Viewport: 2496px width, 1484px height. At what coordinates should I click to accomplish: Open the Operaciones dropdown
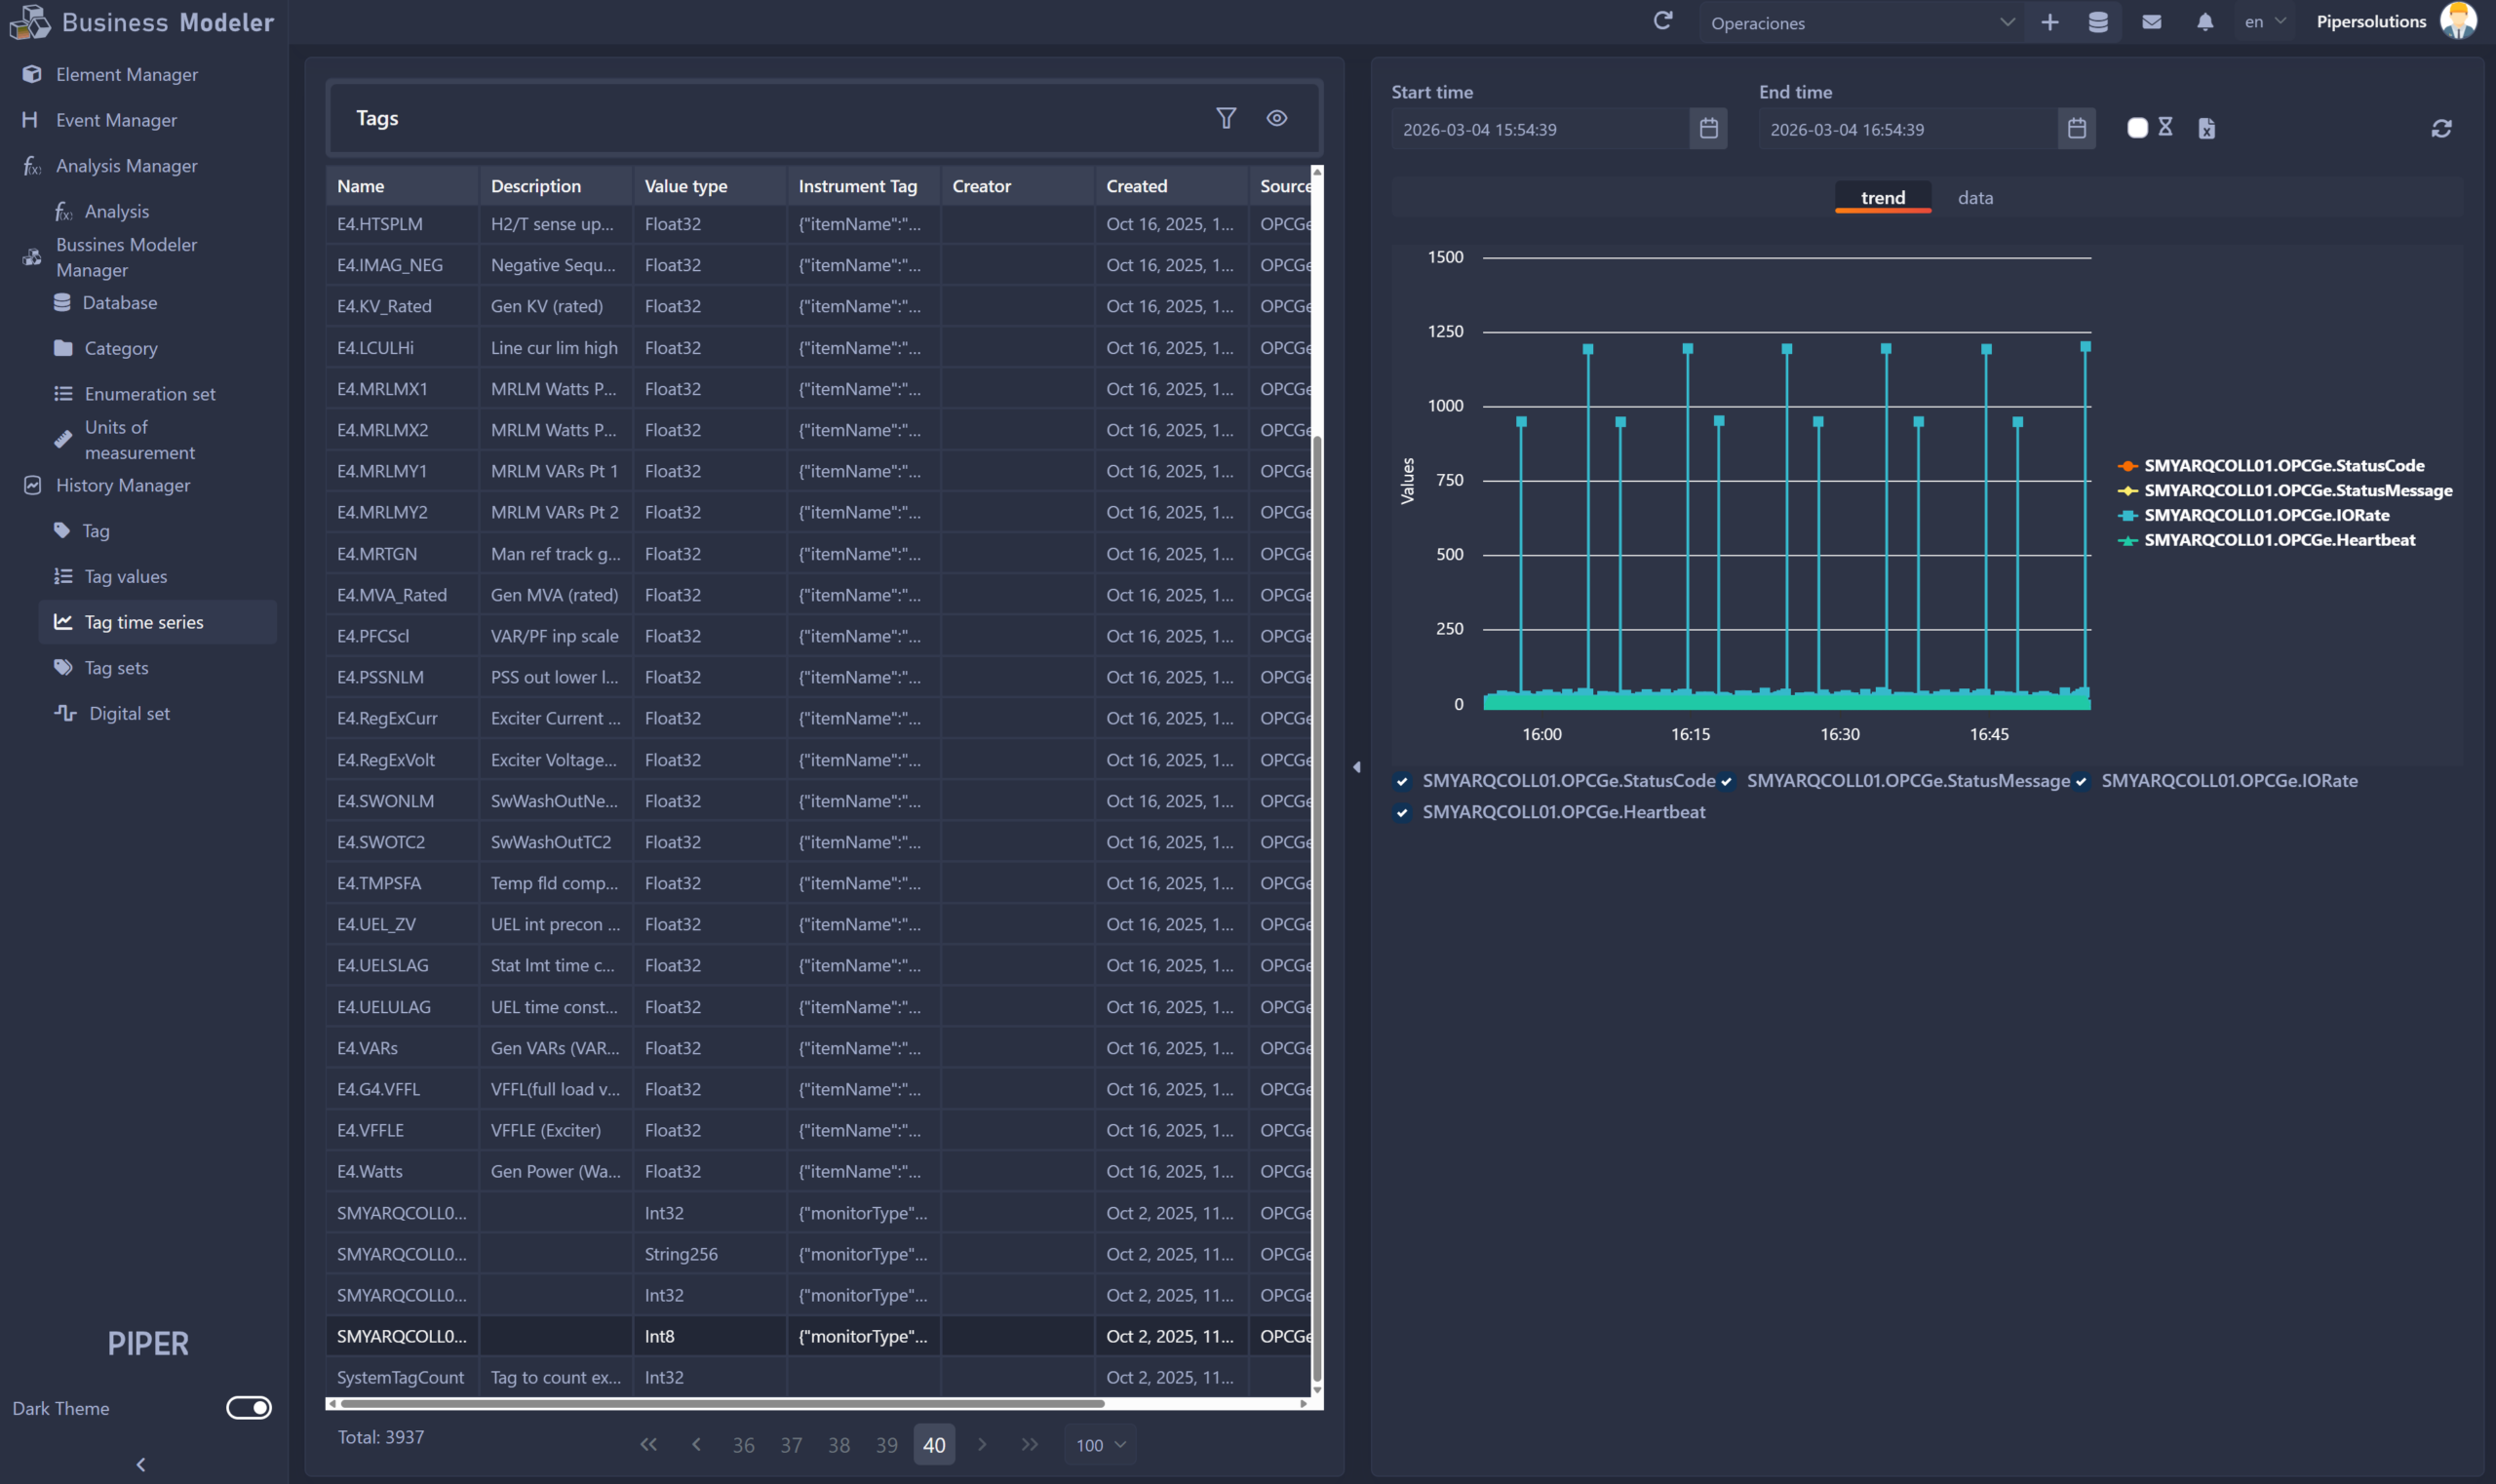pyautogui.click(x=1860, y=23)
